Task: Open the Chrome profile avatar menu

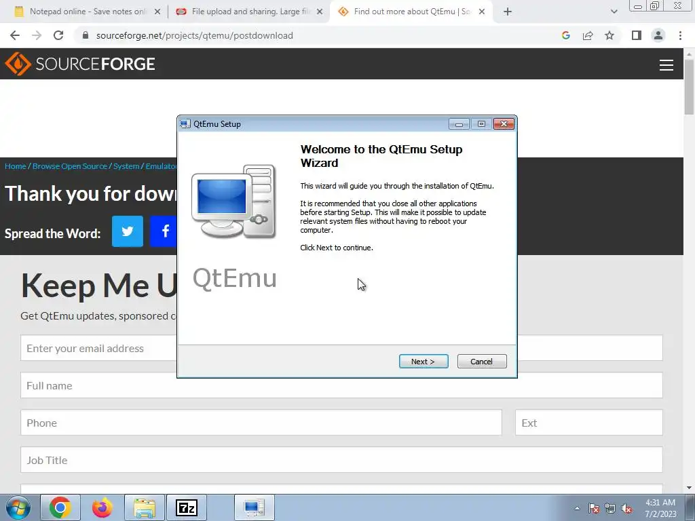Action: tap(658, 35)
